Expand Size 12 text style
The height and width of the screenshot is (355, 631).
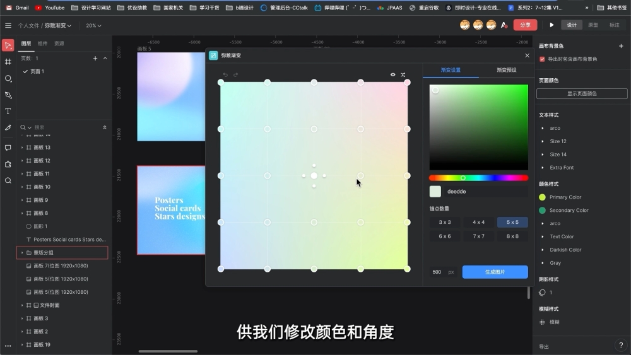click(x=543, y=141)
